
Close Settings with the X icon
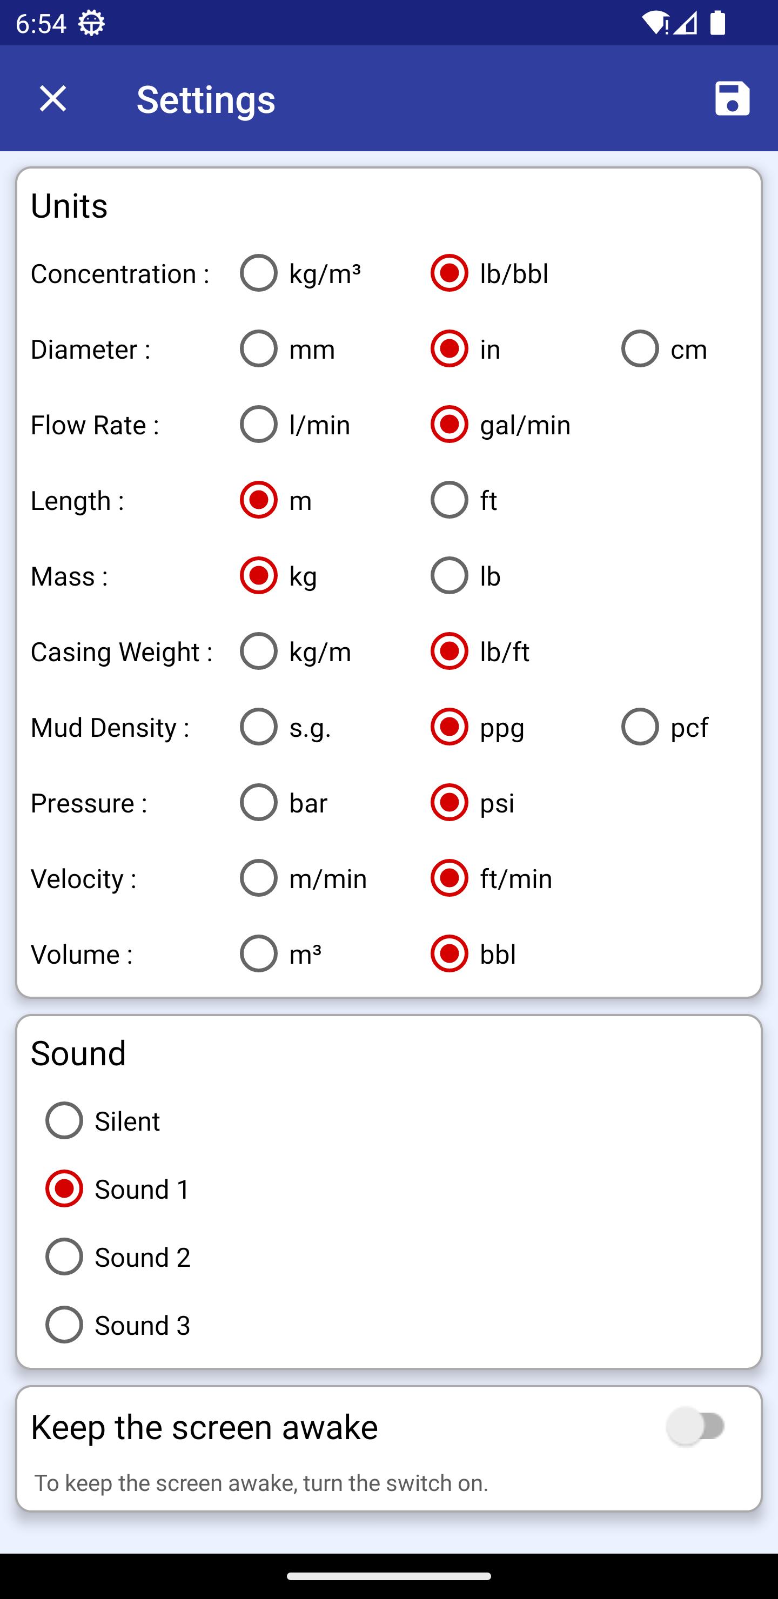[x=53, y=98]
